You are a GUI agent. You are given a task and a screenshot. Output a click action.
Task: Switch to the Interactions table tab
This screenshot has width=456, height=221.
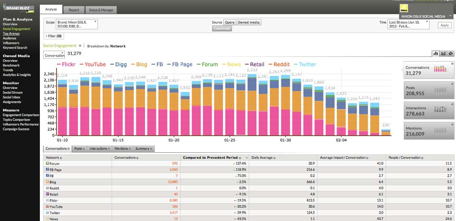click(99, 149)
